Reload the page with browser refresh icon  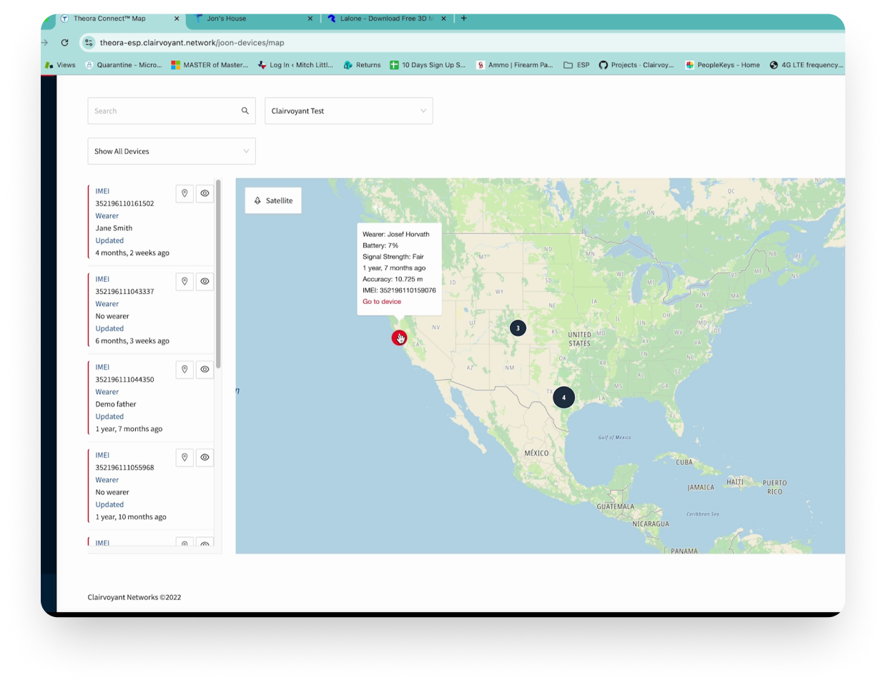pos(64,43)
